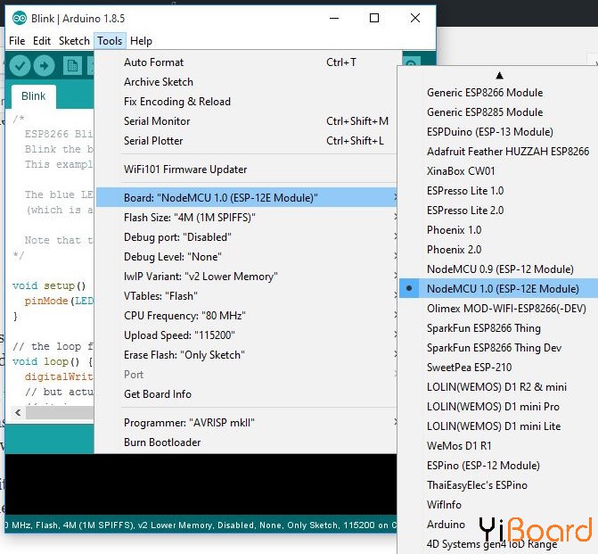598x554 pixels.
Task: Select XinaBox CW01 board
Action: (498, 171)
